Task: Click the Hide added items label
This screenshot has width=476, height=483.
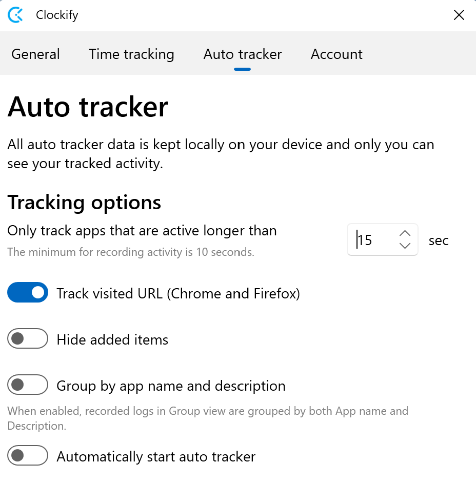Action: click(x=112, y=339)
